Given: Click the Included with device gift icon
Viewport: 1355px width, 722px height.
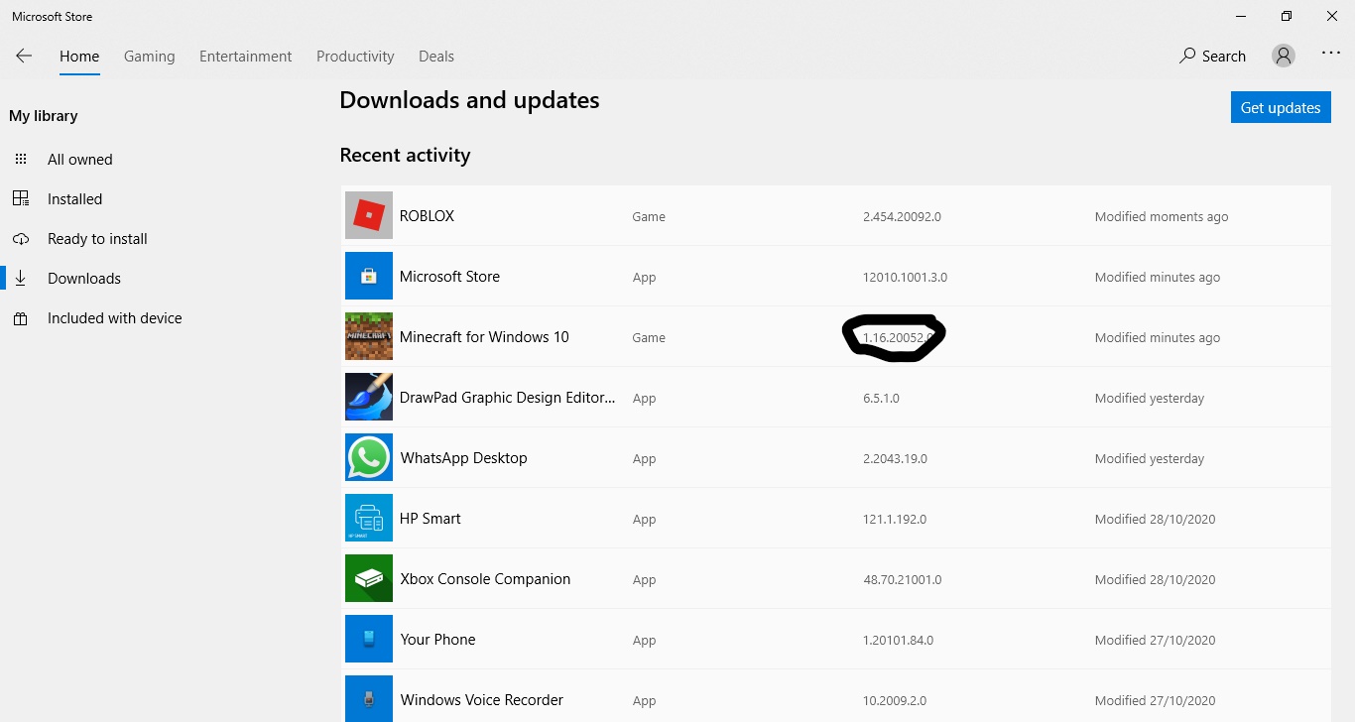Looking at the screenshot, I should pyautogui.click(x=21, y=318).
